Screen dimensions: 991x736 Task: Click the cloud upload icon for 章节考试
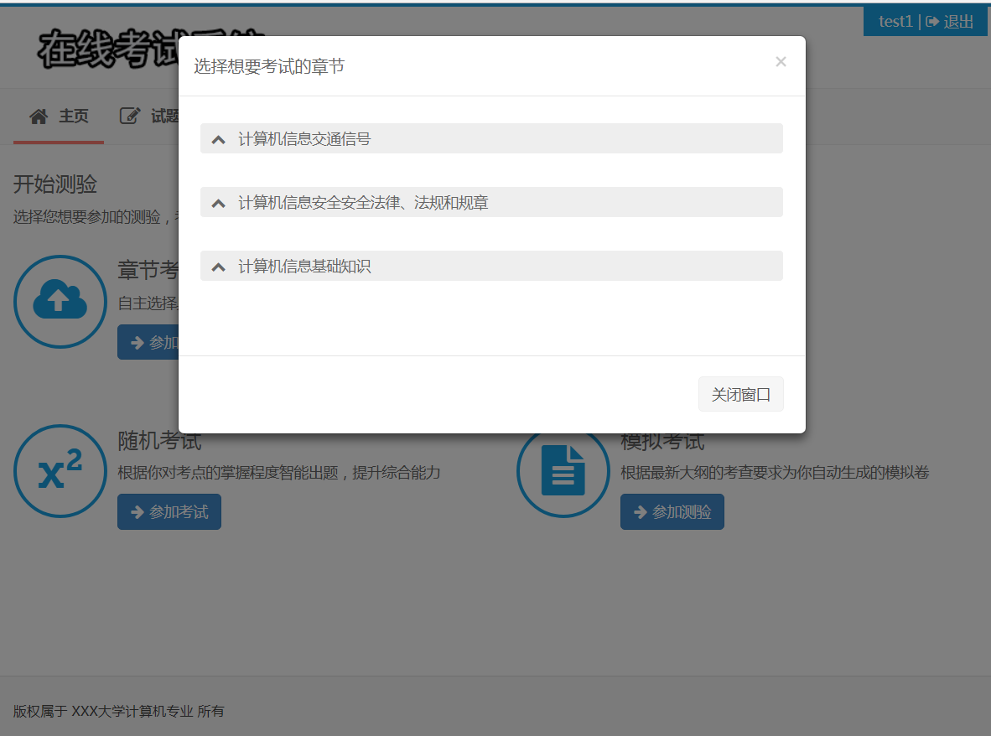(x=60, y=301)
